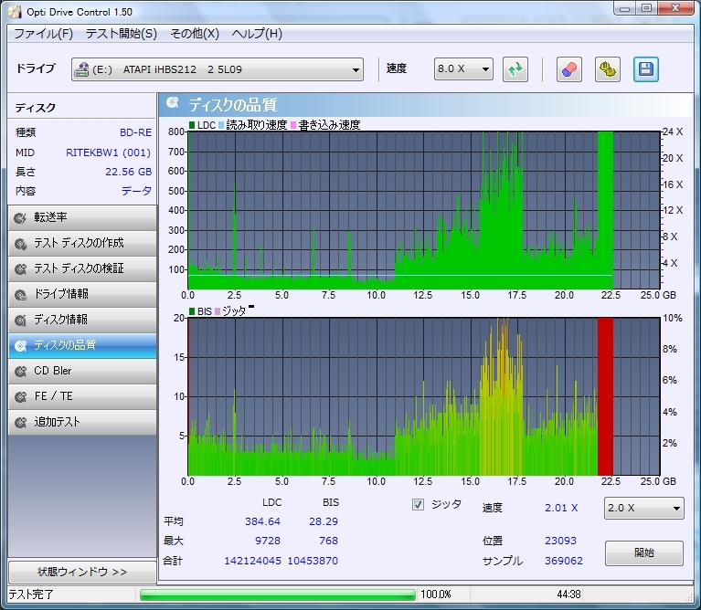Expand the drive selection dropdown
701x610 pixels.
click(356, 69)
